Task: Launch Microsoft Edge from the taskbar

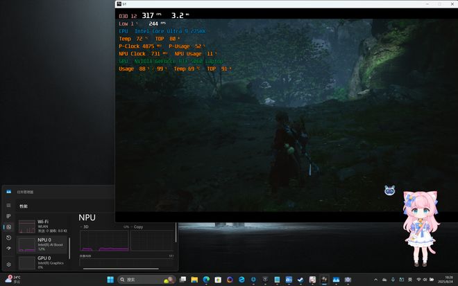Action: [206, 280]
